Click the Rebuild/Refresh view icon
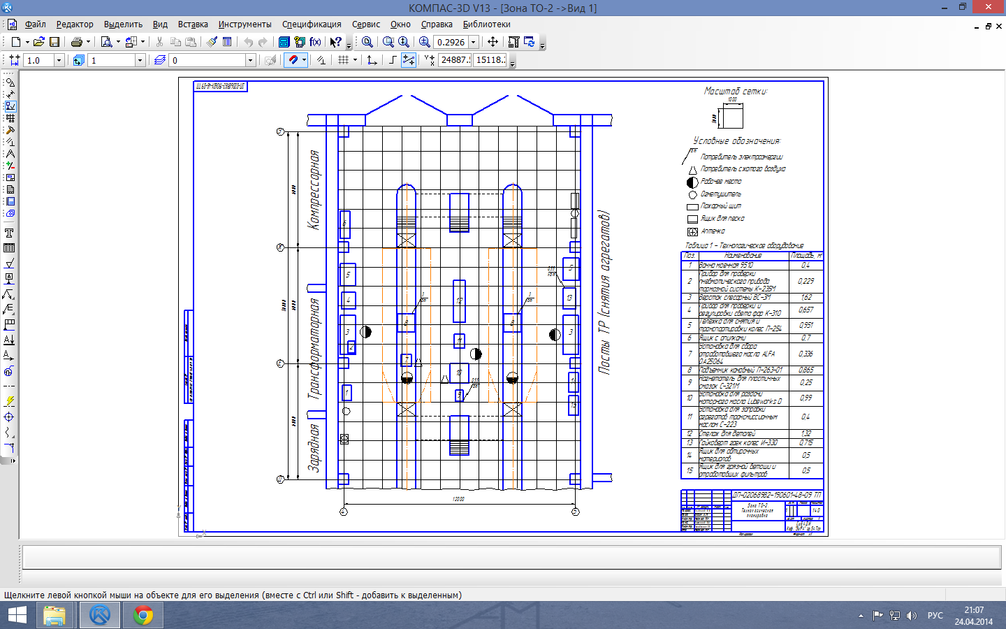The width and height of the screenshot is (1006, 629). click(x=529, y=42)
